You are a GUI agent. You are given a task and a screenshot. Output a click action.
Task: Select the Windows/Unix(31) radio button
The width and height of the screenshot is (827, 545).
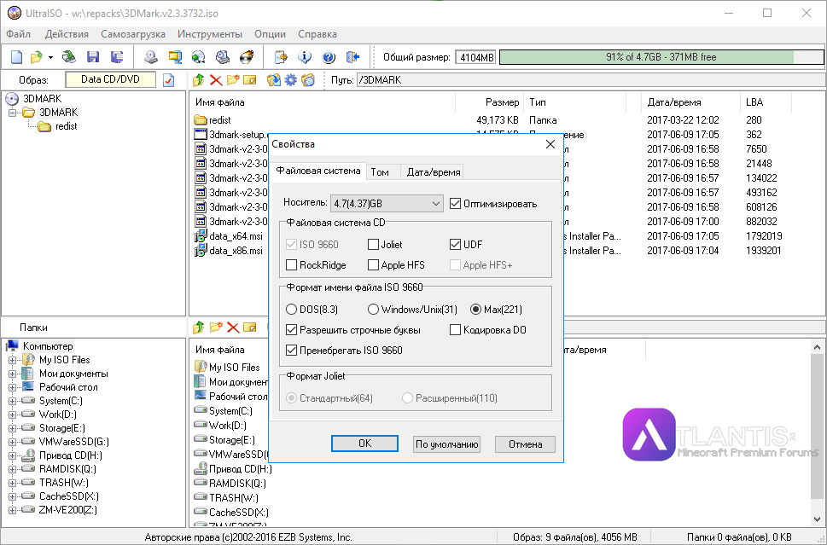(373, 310)
